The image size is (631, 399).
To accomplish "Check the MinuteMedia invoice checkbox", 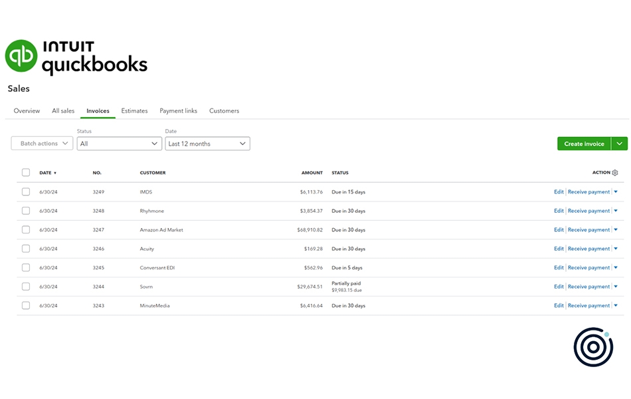I will 26,305.
